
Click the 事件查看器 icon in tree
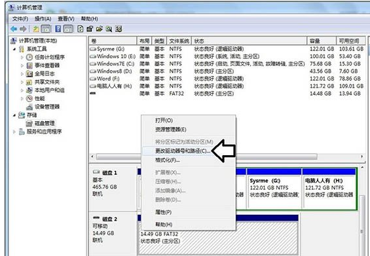[29, 65]
